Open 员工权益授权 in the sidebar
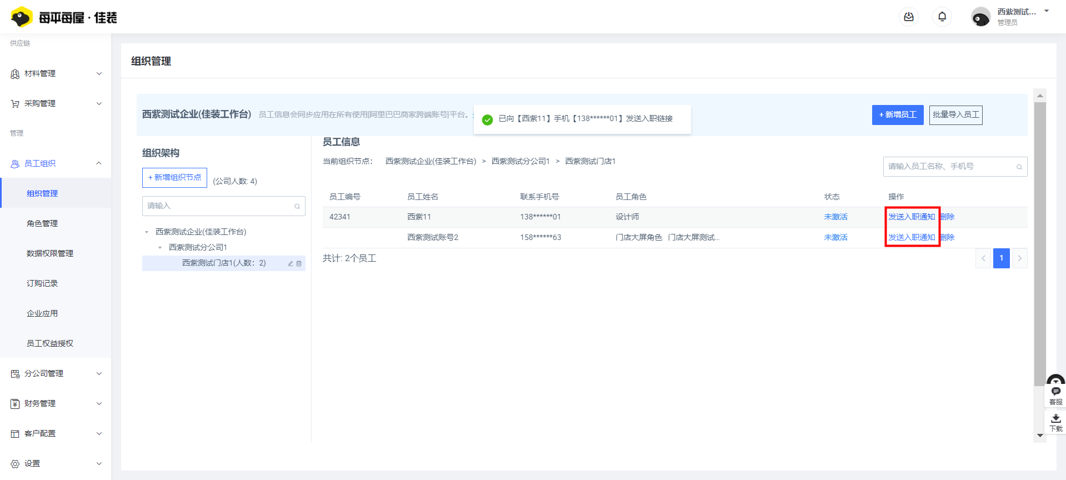1066x480 pixels. pos(50,343)
